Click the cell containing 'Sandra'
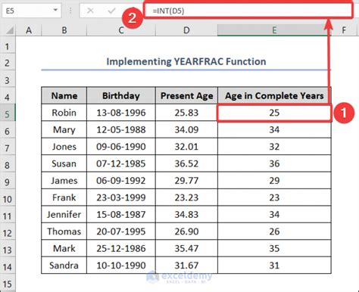359x292 pixels. point(64,266)
